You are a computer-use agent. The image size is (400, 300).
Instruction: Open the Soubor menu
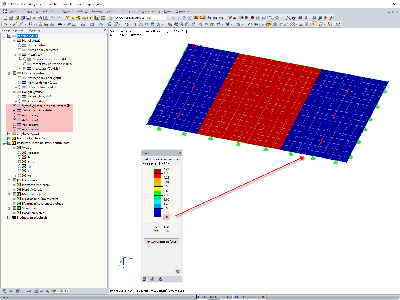coord(14,11)
